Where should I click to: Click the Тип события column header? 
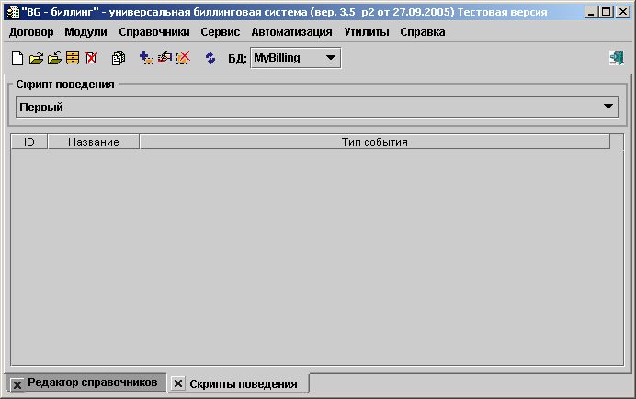coord(374,142)
